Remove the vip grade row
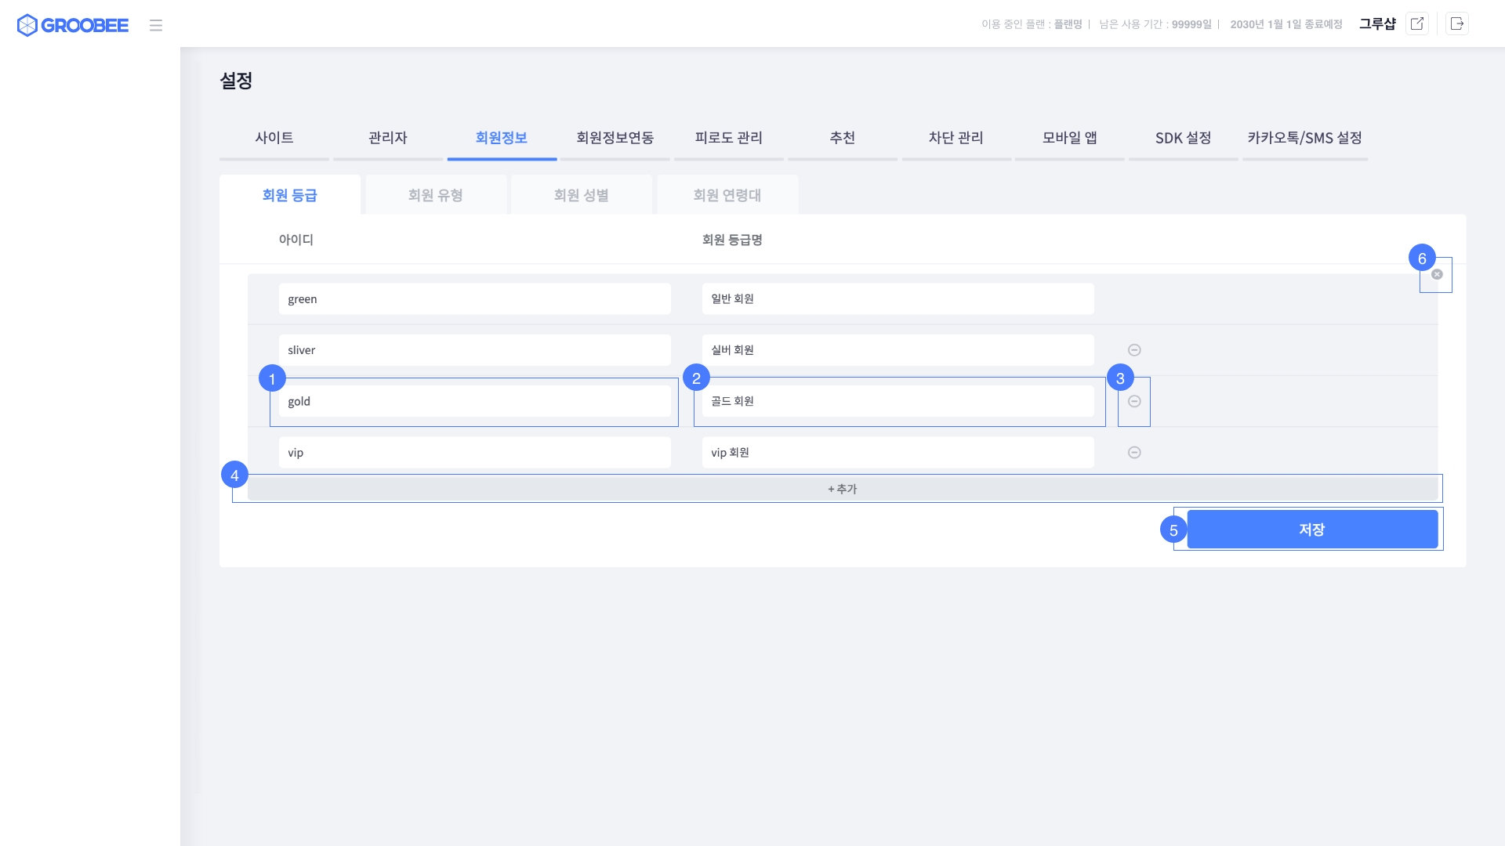The width and height of the screenshot is (1505, 846). click(1134, 452)
